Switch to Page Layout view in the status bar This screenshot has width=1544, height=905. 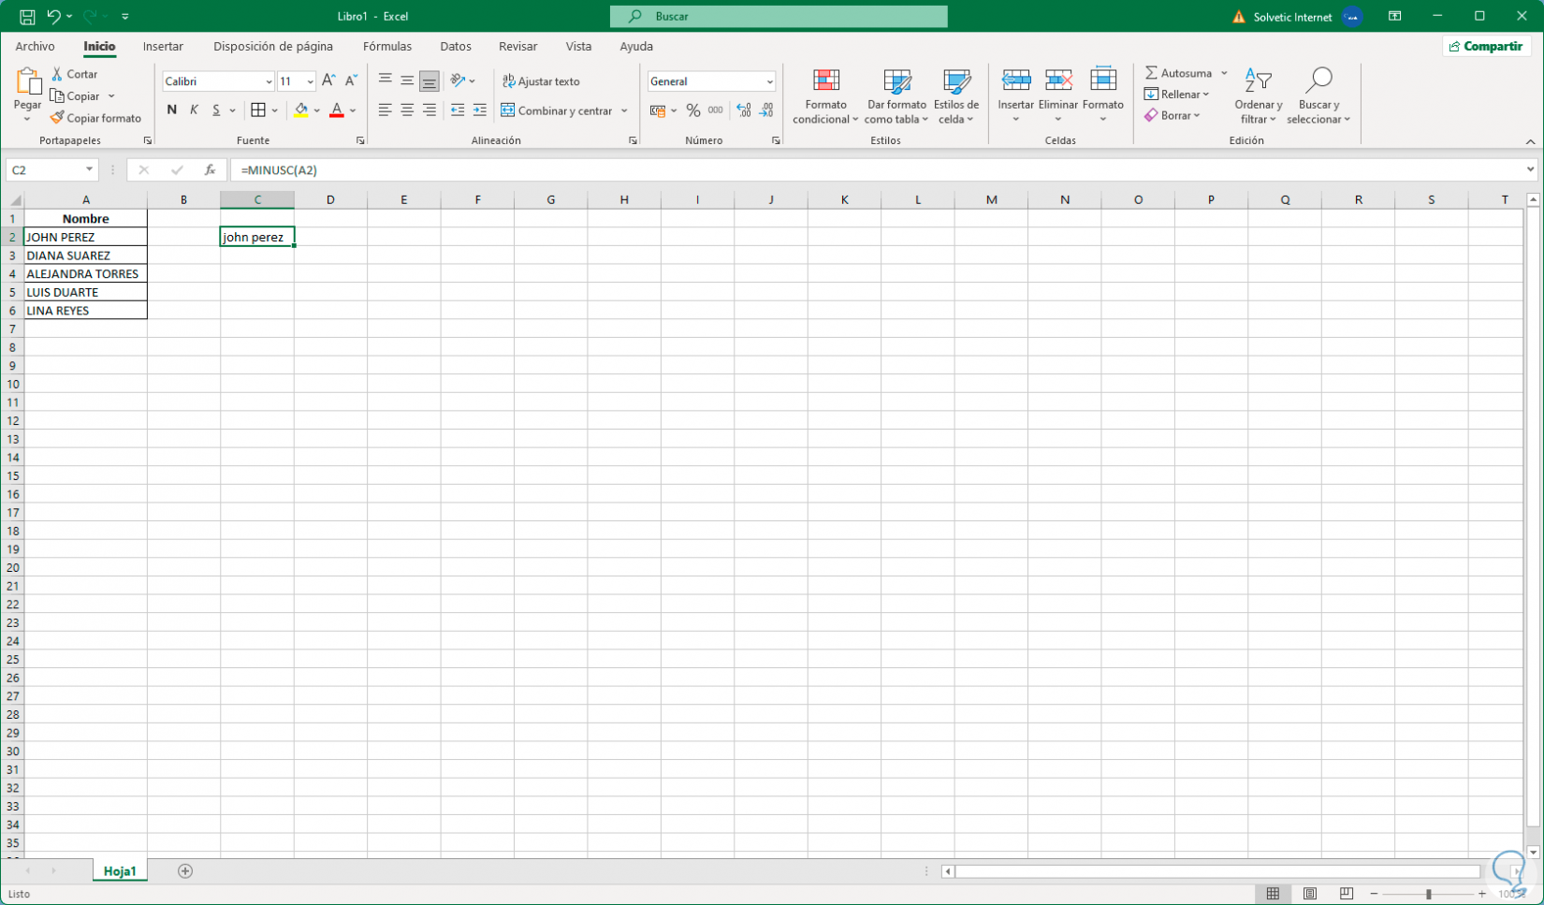tap(1310, 894)
